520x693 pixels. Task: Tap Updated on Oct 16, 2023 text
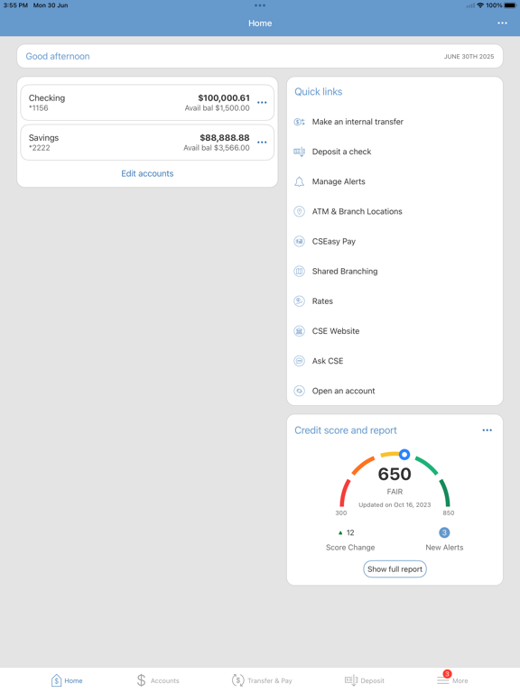tap(395, 504)
